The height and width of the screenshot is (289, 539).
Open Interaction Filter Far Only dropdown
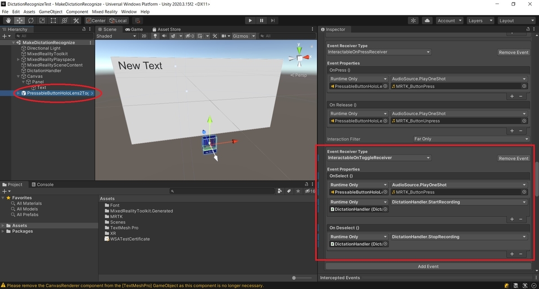470,139
